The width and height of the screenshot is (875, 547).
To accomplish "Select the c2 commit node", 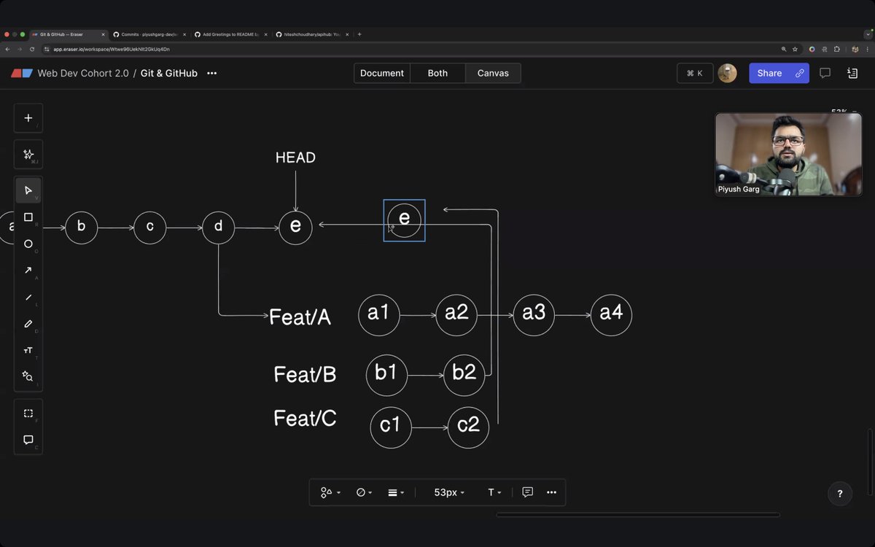I will (x=468, y=427).
